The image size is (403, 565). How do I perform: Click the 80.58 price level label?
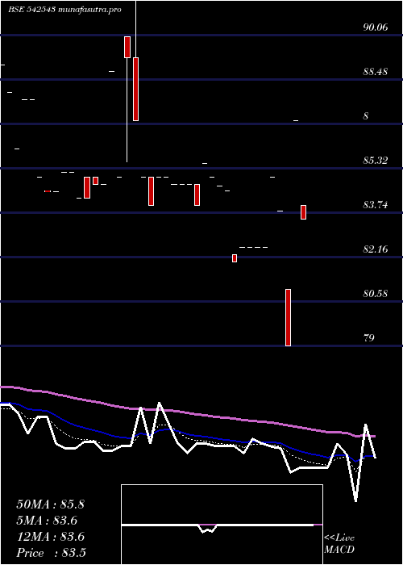point(376,293)
